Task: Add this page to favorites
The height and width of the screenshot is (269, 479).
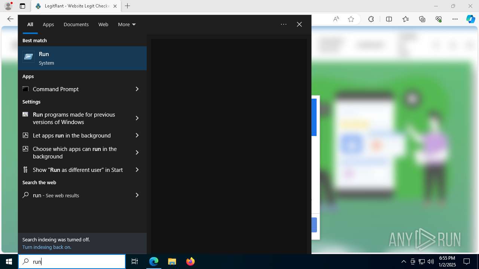Action: click(x=351, y=19)
